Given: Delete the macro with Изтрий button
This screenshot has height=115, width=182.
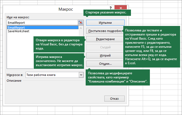Looking at the screenshot, I should click(105, 55).
